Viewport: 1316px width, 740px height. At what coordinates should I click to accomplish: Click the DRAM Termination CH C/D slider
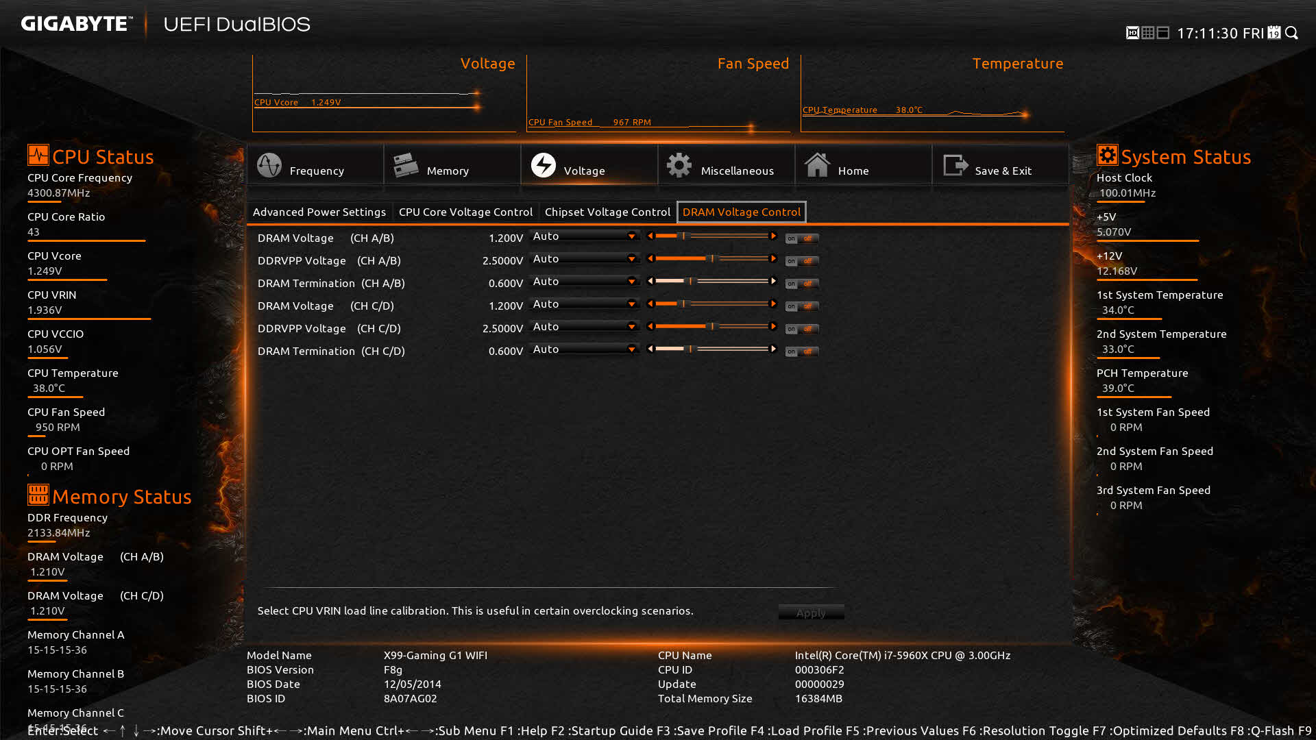[711, 349]
